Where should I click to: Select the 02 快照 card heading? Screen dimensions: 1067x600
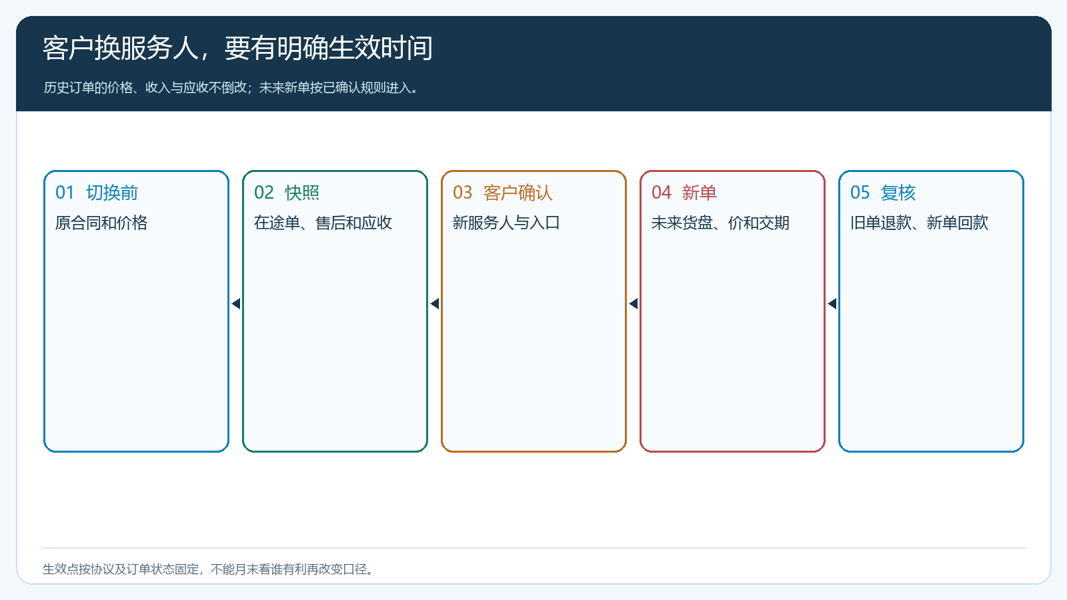pos(287,193)
